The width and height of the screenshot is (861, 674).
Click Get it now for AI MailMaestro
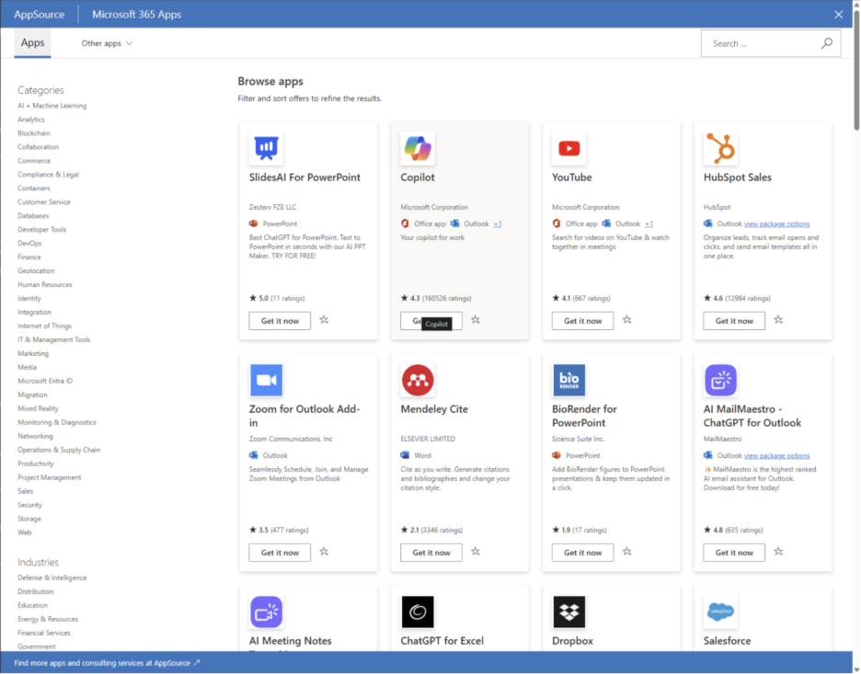tap(734, 553)
